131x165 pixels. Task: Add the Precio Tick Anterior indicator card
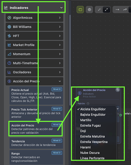[36, 113]
